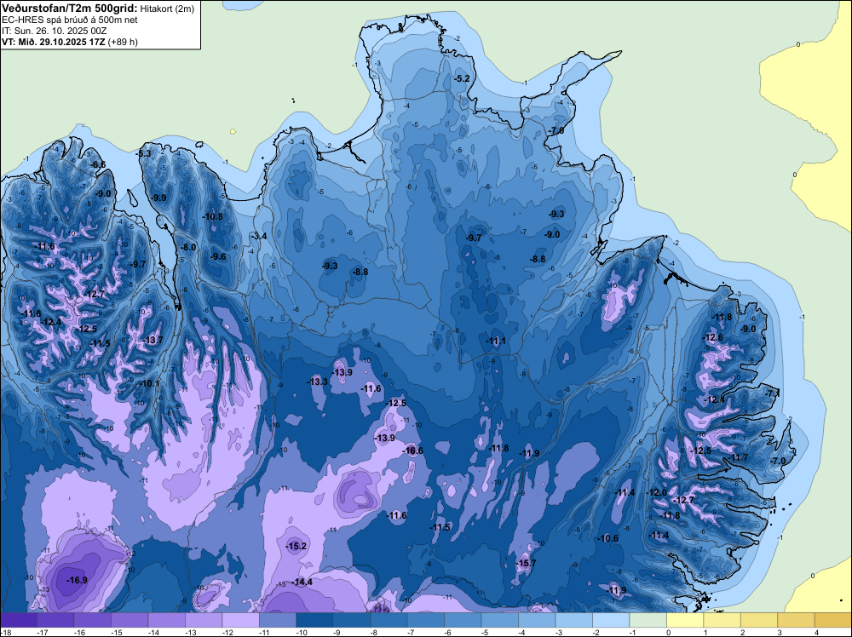Select the line EC-HRES spá brúuð á 500m net
Image resolution: width=852 pixels, height=637 pixels.
click(70, 20)
